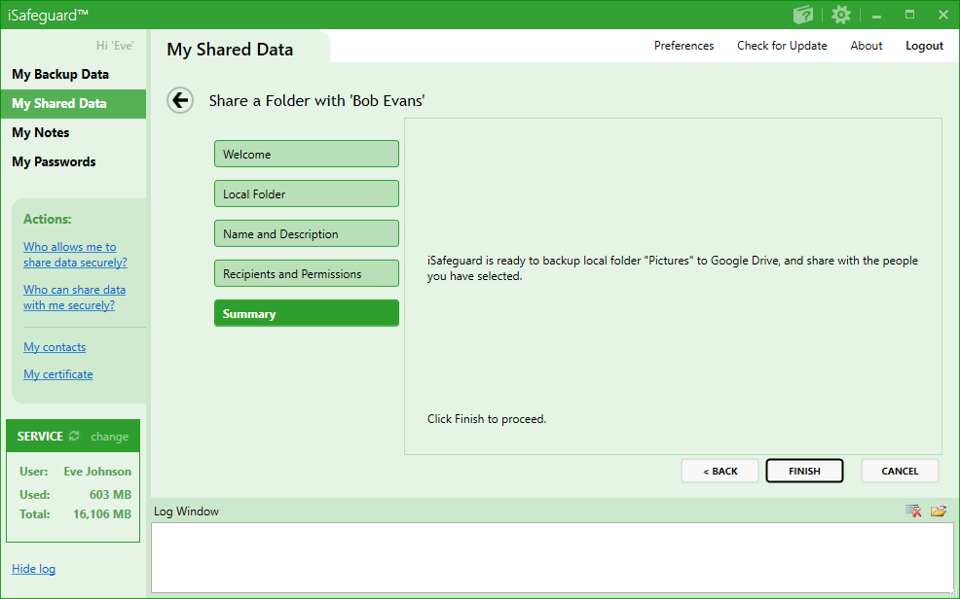Go back using the Back button
Screen dimensions: 960x599
(x=720, y=471)
